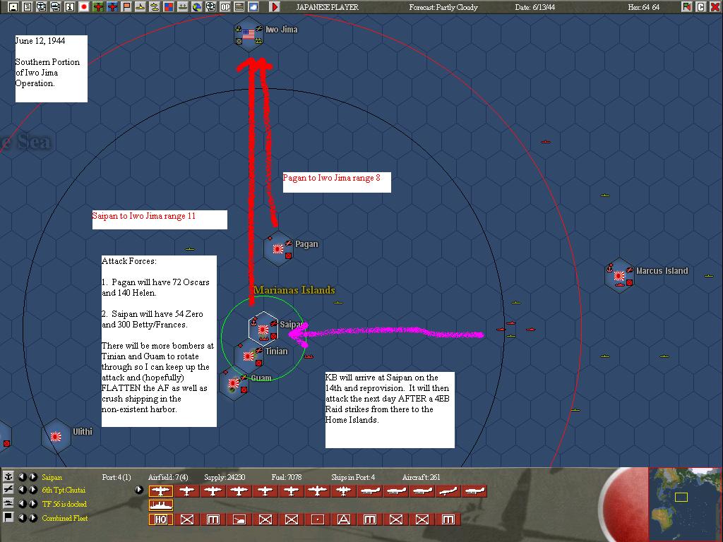Select the land unit icon marked with an A
The height and width of the screenshot is (542, 723).
[344, 519]
